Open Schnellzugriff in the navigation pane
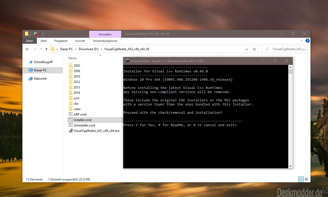The width and height of the screenshot is (328, 197). (43, 62)
